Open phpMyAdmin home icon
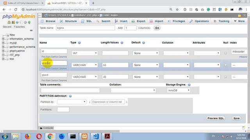250x140 pixels. pos(9,23)
